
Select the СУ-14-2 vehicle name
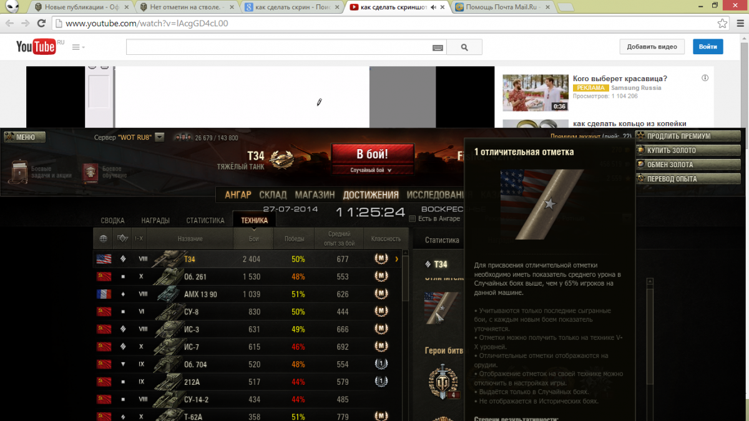point(196,399)
